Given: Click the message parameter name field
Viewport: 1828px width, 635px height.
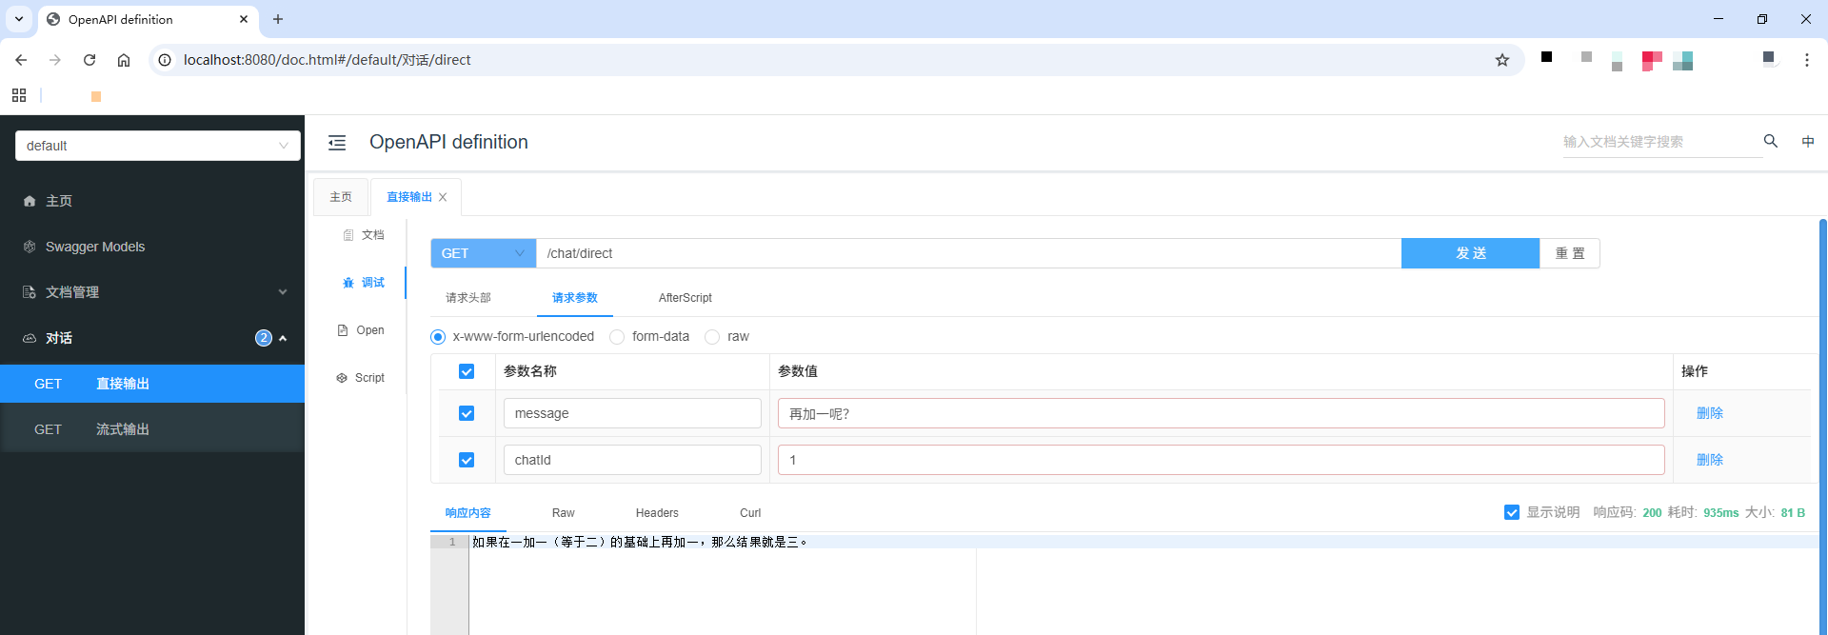Looking at the screenshot, I should tap(632, 413).
